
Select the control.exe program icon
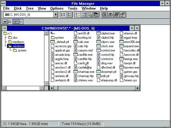99,50
